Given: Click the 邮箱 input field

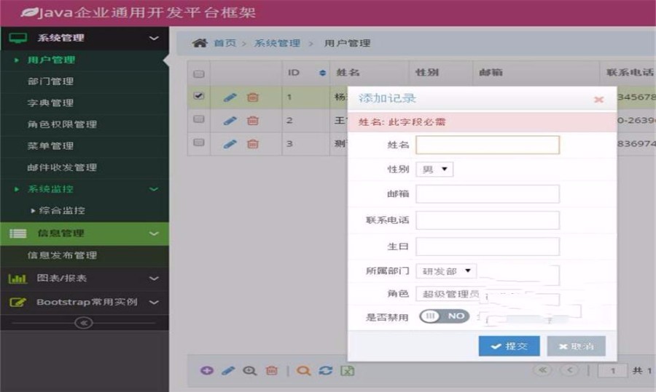Looking at the screenshot, I should 488,193.
